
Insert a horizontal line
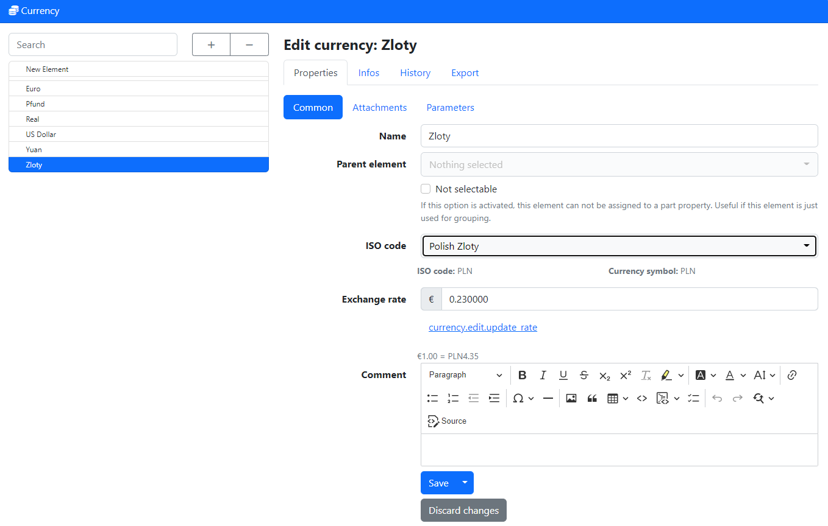pyautogui.click(x=548, y=398)
